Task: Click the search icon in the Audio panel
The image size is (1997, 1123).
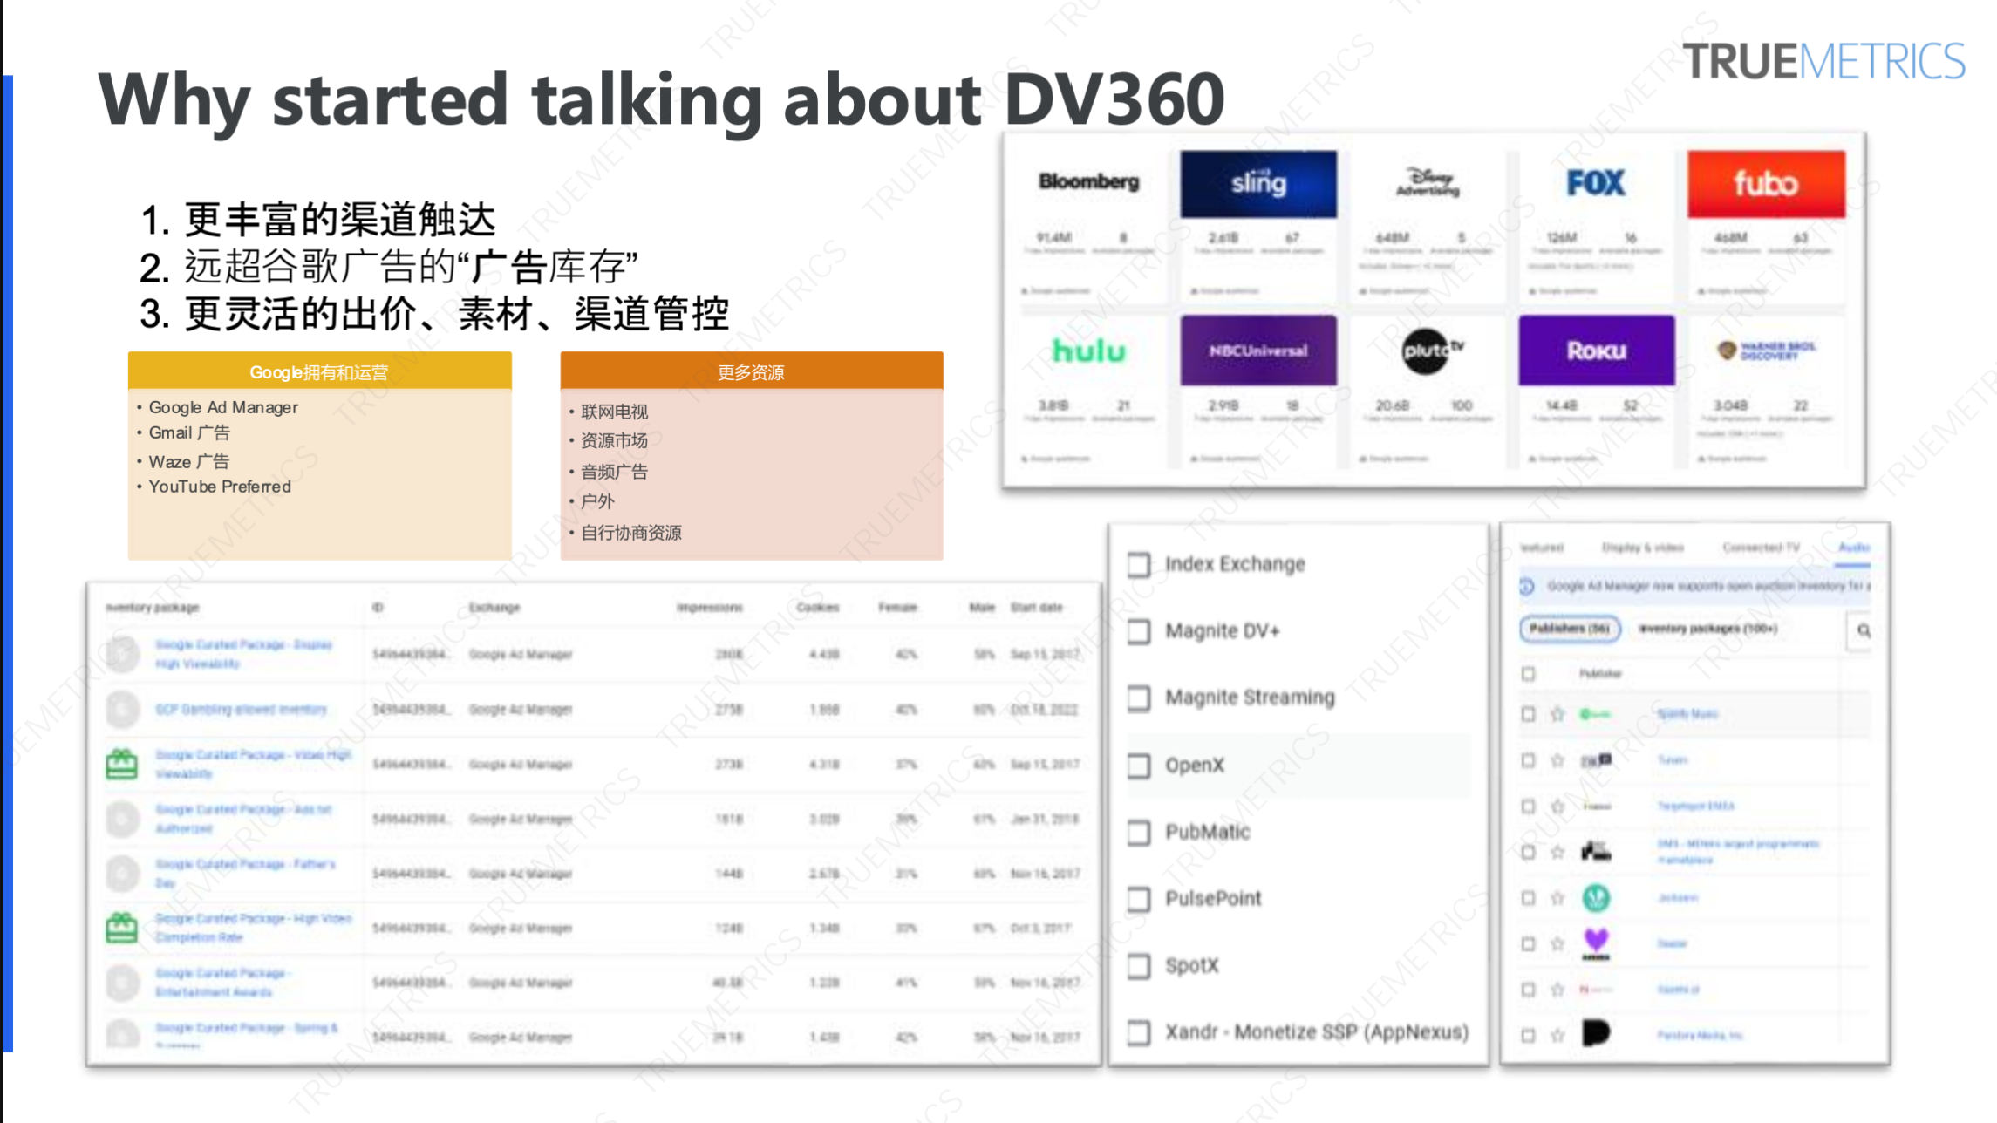Action: 1863,630
